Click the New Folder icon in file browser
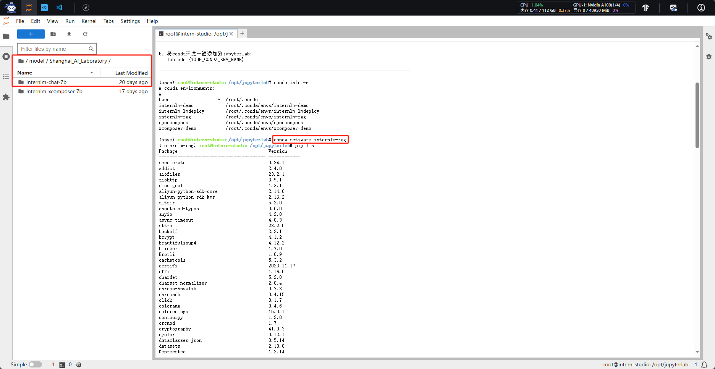Image resolution: width=715 pixels, height=369 pixels. coord(53,34)
